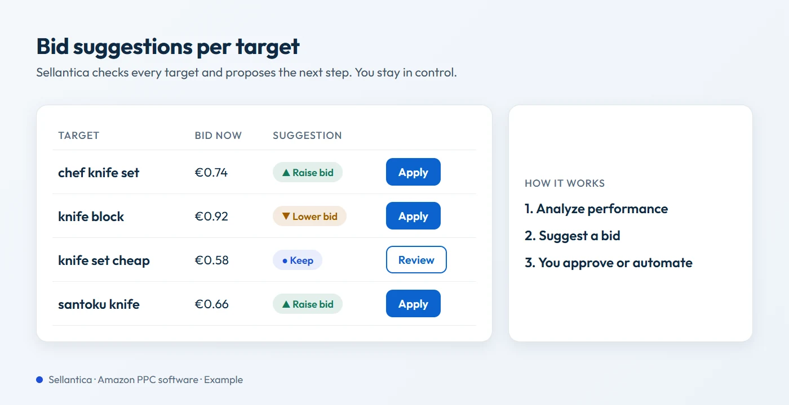Select the knife block target name
The height and width of the screenshot is (405, 789).
click(x=91, y=217)
